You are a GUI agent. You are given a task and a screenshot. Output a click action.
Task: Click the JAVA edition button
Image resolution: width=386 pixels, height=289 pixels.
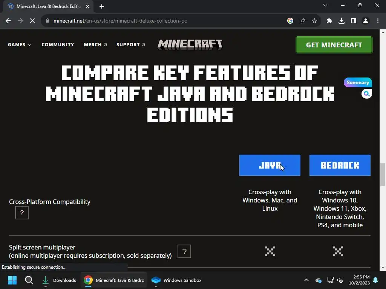pos(270,165)
